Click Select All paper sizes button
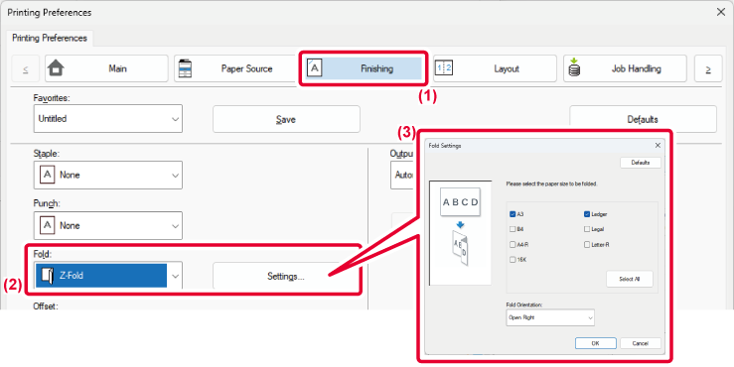734x367 pixels. [x=629, y=279]
